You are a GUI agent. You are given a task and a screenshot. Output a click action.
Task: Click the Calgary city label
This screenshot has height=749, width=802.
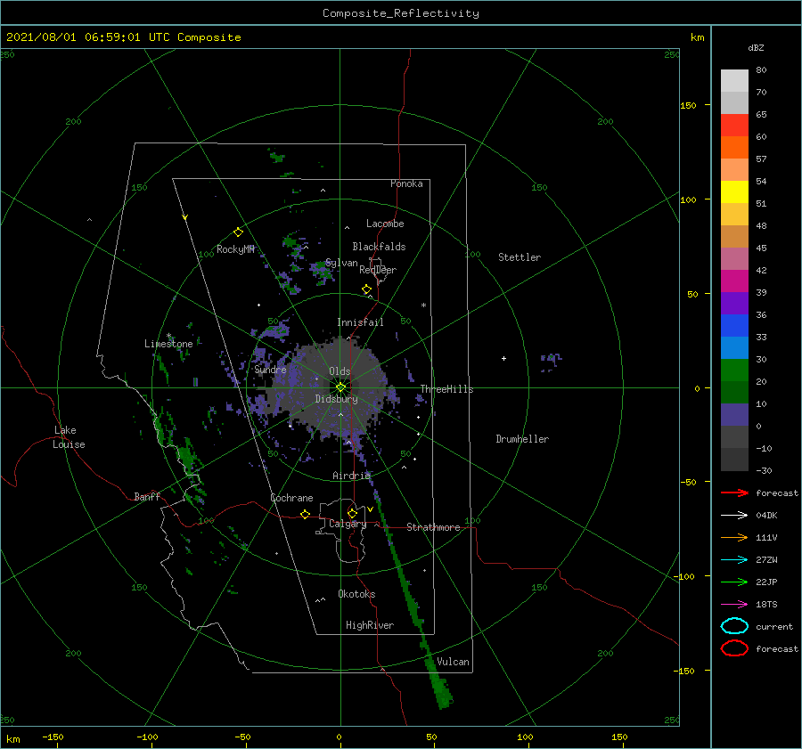tap(348, 524)
